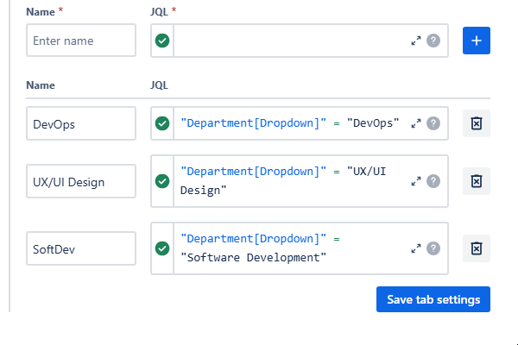The image size is (518, 345).
Task: Save tab settings
Action: coord(433,299)
